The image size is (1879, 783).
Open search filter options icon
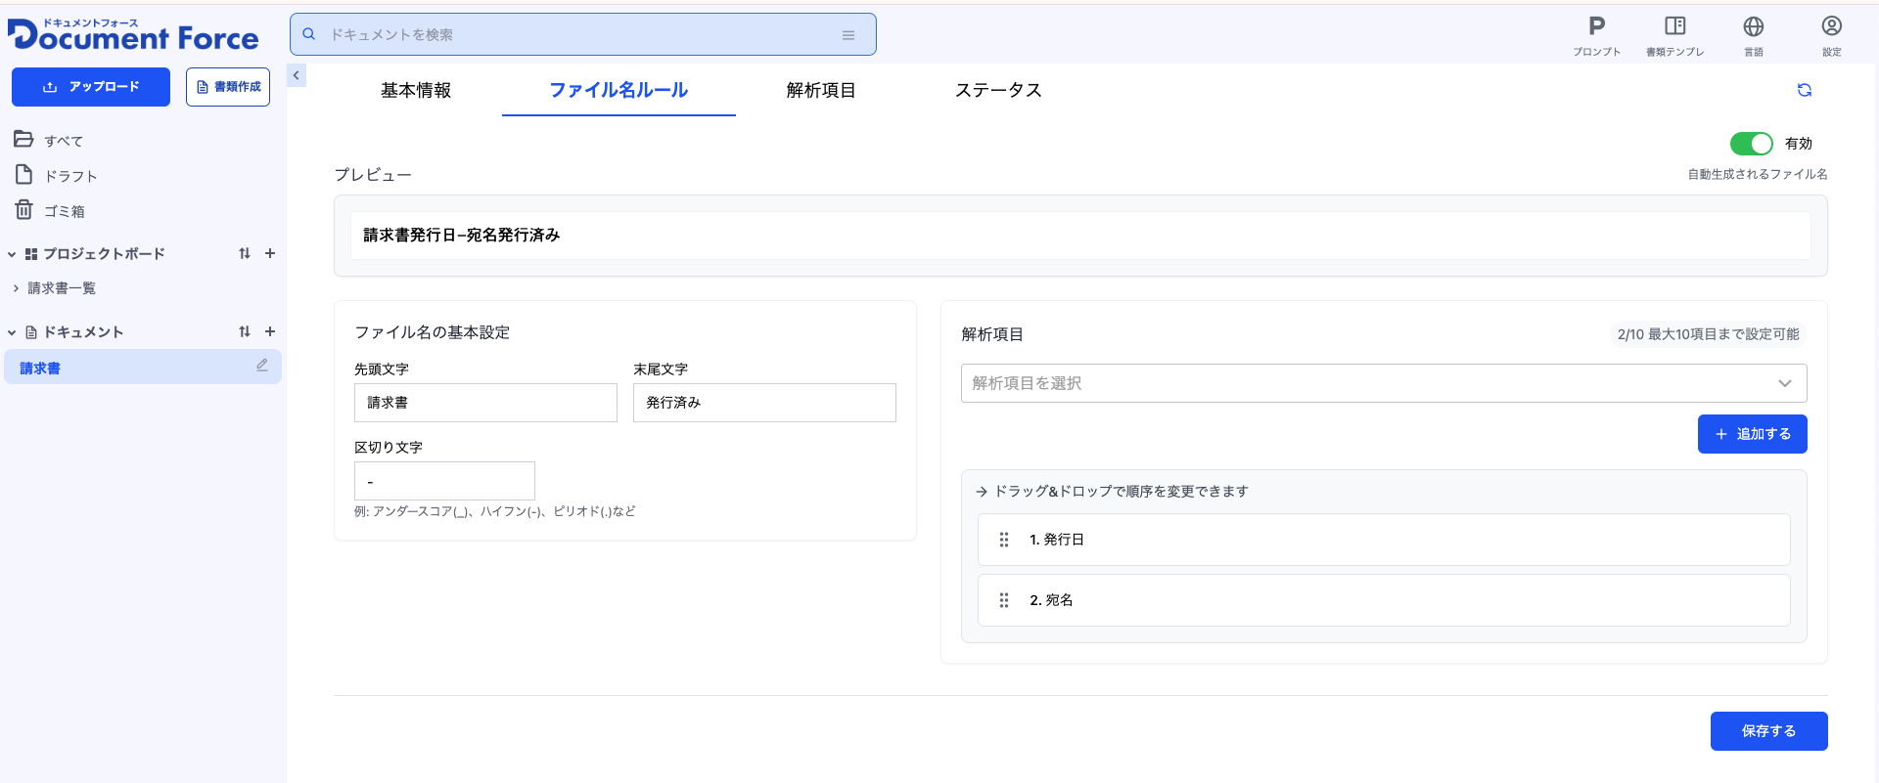coord(848,35)
